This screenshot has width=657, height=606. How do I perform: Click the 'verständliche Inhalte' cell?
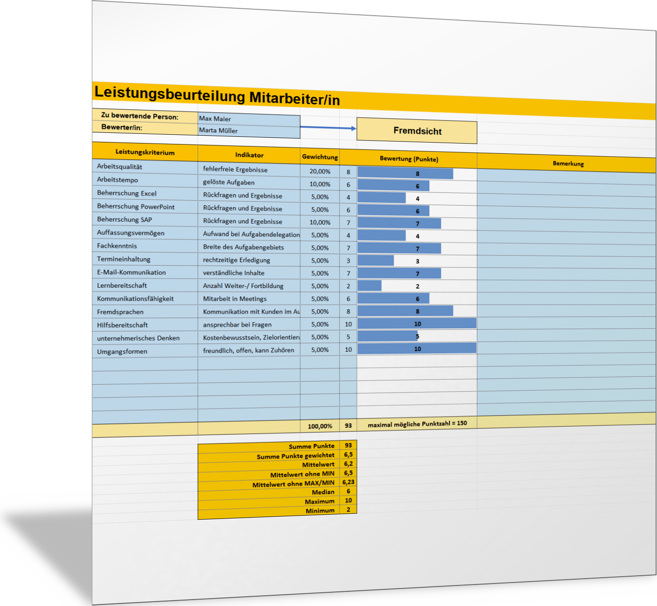pos(249,273)
